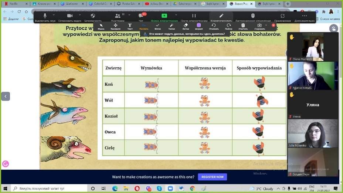Click the frog in Kozioł's Współczesna wersja cell
Image resolution: width=343 pixels, height=193 pixels.
click(204, 116)
